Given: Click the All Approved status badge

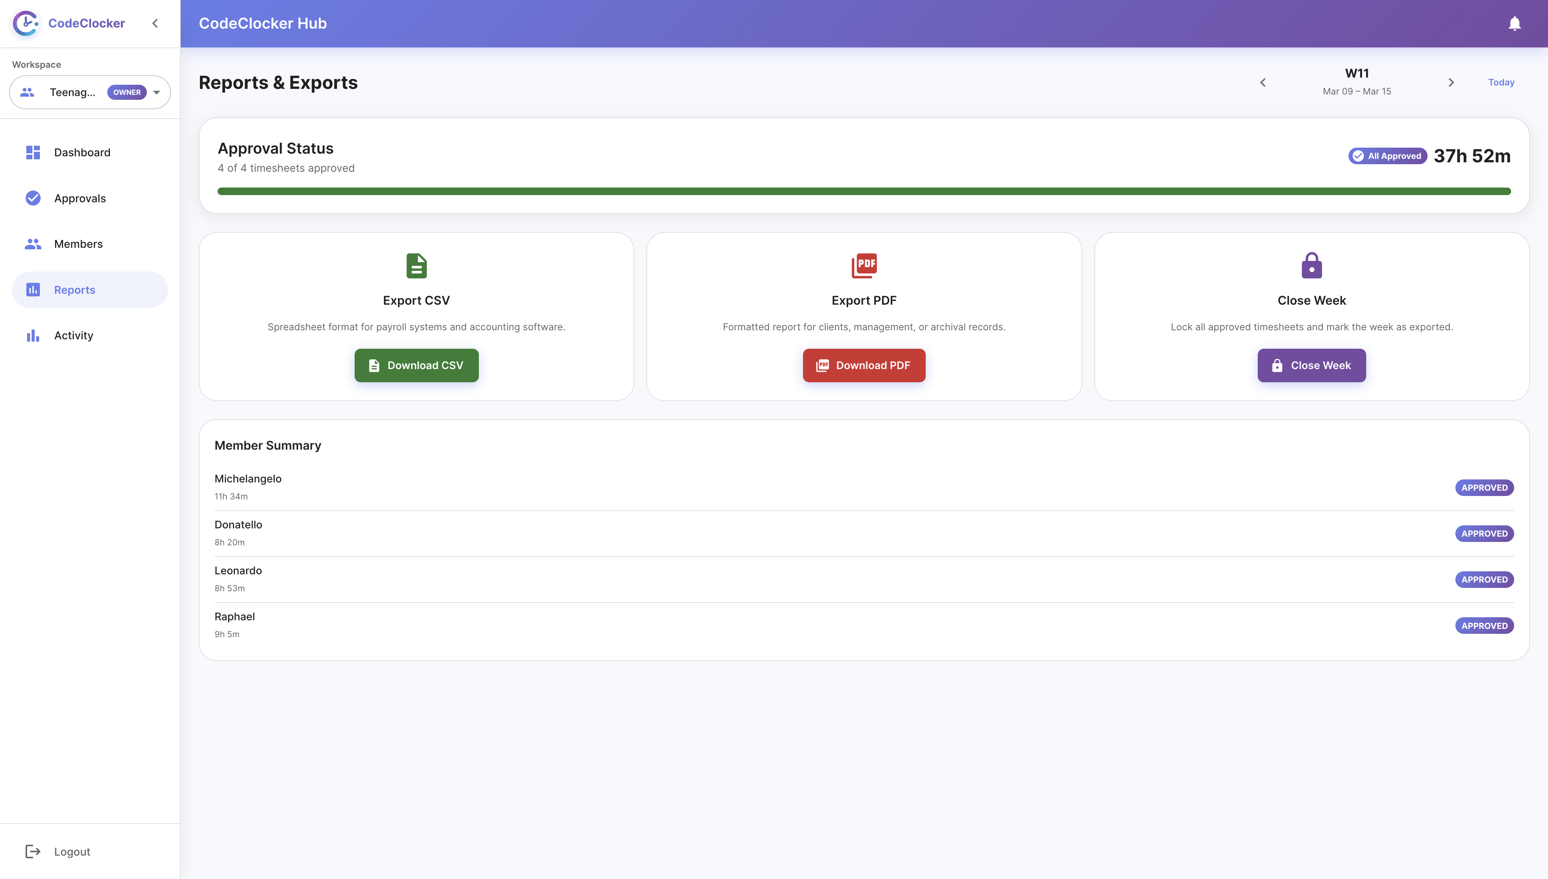Looking at the screenshot, I should (1387, 156).
